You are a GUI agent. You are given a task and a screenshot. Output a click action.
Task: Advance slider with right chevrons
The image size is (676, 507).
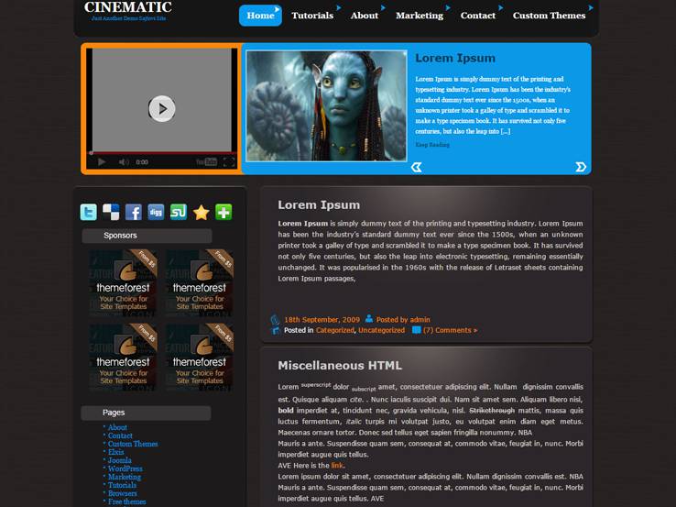click(581, 167)
